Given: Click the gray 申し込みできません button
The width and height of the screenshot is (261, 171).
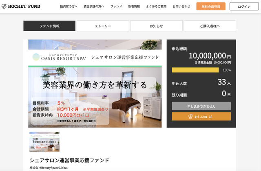Looking at the screenshot, I should click(x=201, y=106).
